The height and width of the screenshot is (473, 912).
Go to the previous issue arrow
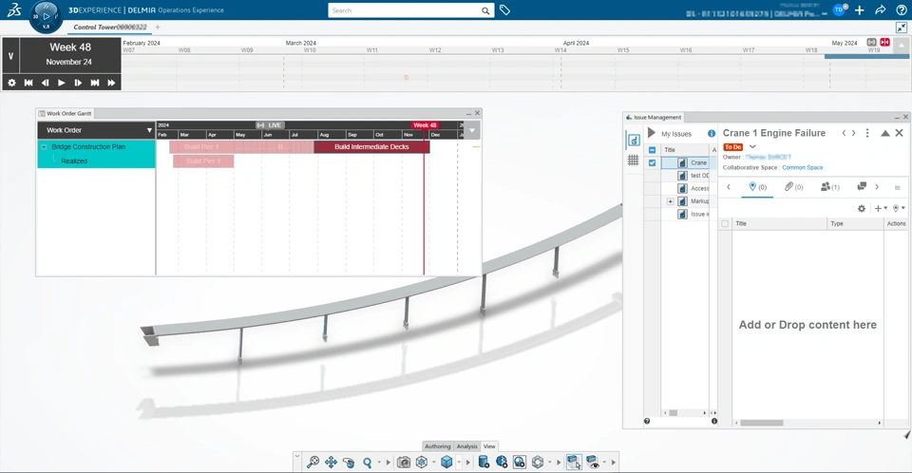pos(844,133)
